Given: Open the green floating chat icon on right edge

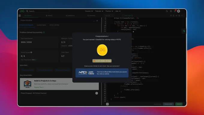Looking at the screenshot, I should pyautogui.click(x=184, y=31).
